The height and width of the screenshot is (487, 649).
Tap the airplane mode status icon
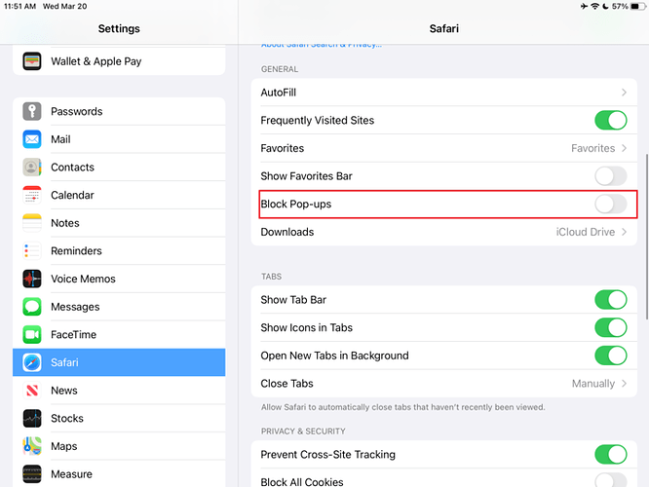coord(584,6)
